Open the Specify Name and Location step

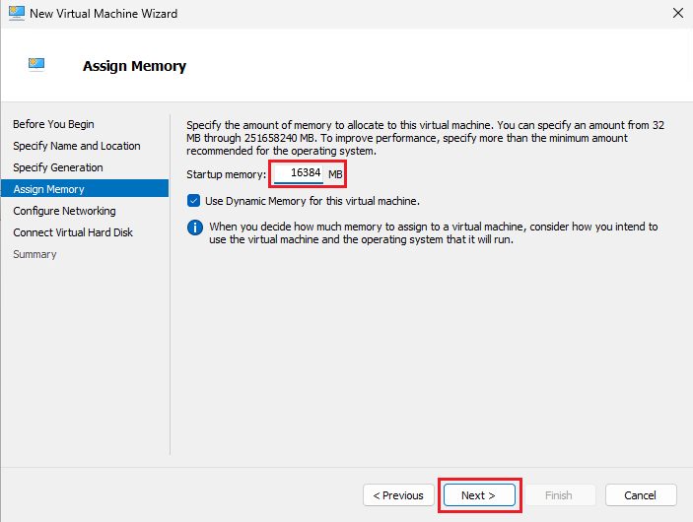click(x=76, y=146)
